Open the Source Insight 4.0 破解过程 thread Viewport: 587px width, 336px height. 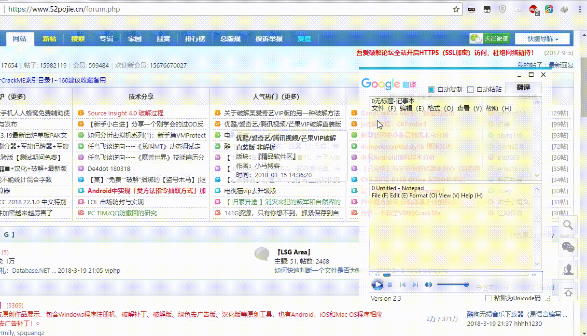pos(126,113)
